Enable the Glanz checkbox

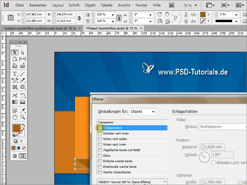[100, 156]
